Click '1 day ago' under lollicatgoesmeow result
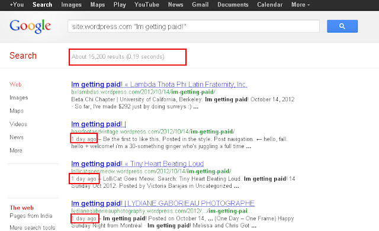379x231 pixels. pyautogui.click(x=83, y=179)
